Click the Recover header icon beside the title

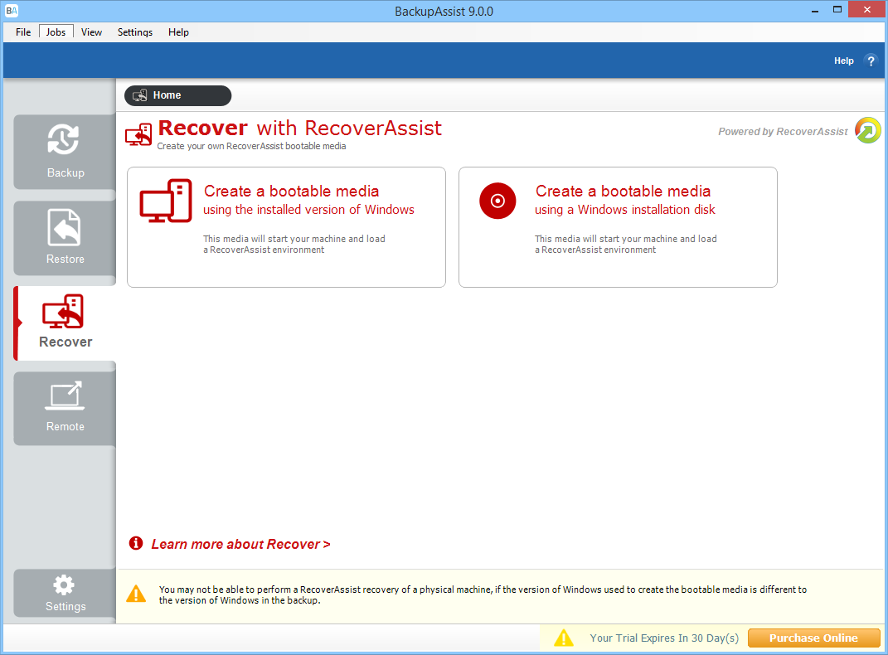(138, 135)
